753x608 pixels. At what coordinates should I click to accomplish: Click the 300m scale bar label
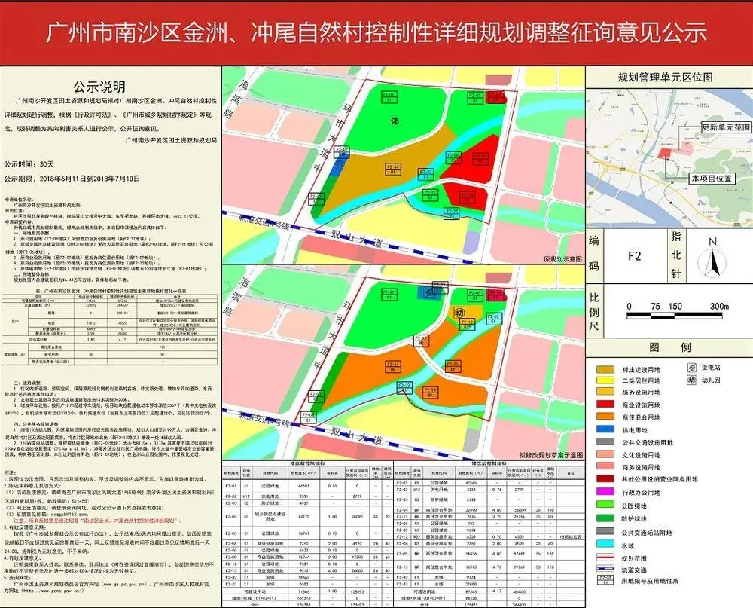click(x=719, y=306)
